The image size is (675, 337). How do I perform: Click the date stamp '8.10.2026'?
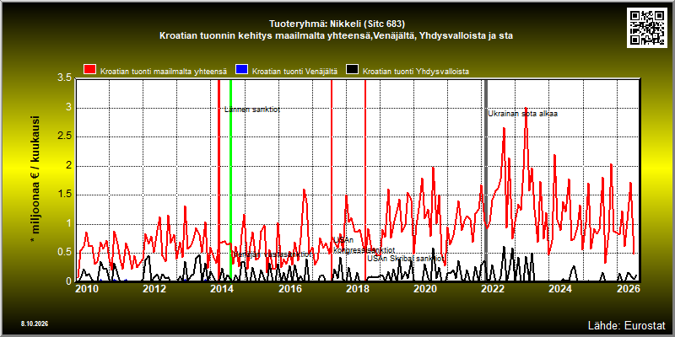34,324
